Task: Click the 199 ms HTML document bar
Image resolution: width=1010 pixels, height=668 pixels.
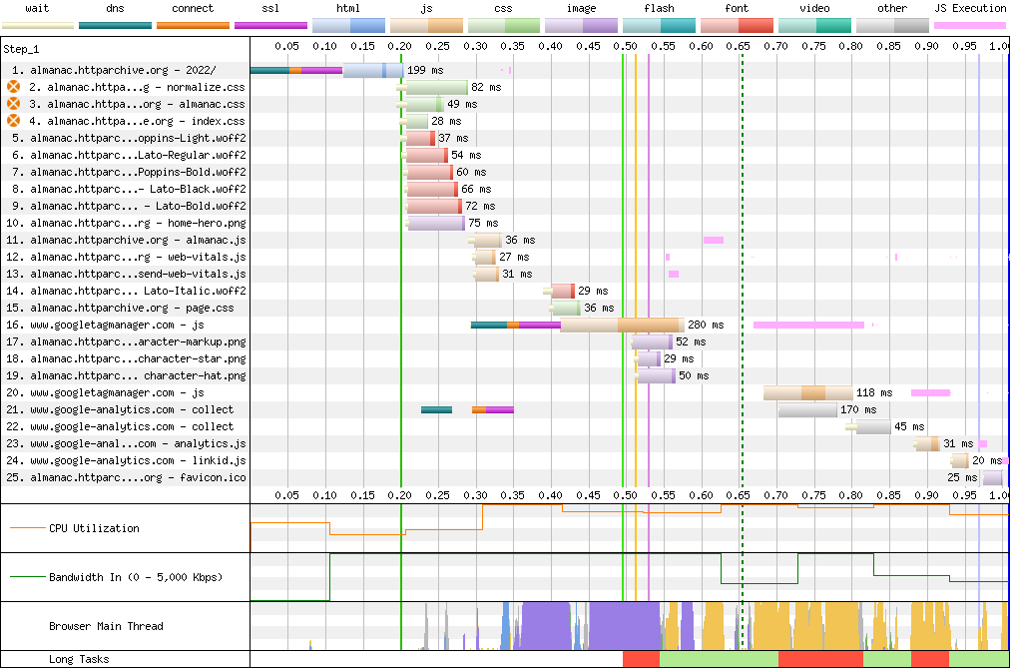Action: coord(372,70)
